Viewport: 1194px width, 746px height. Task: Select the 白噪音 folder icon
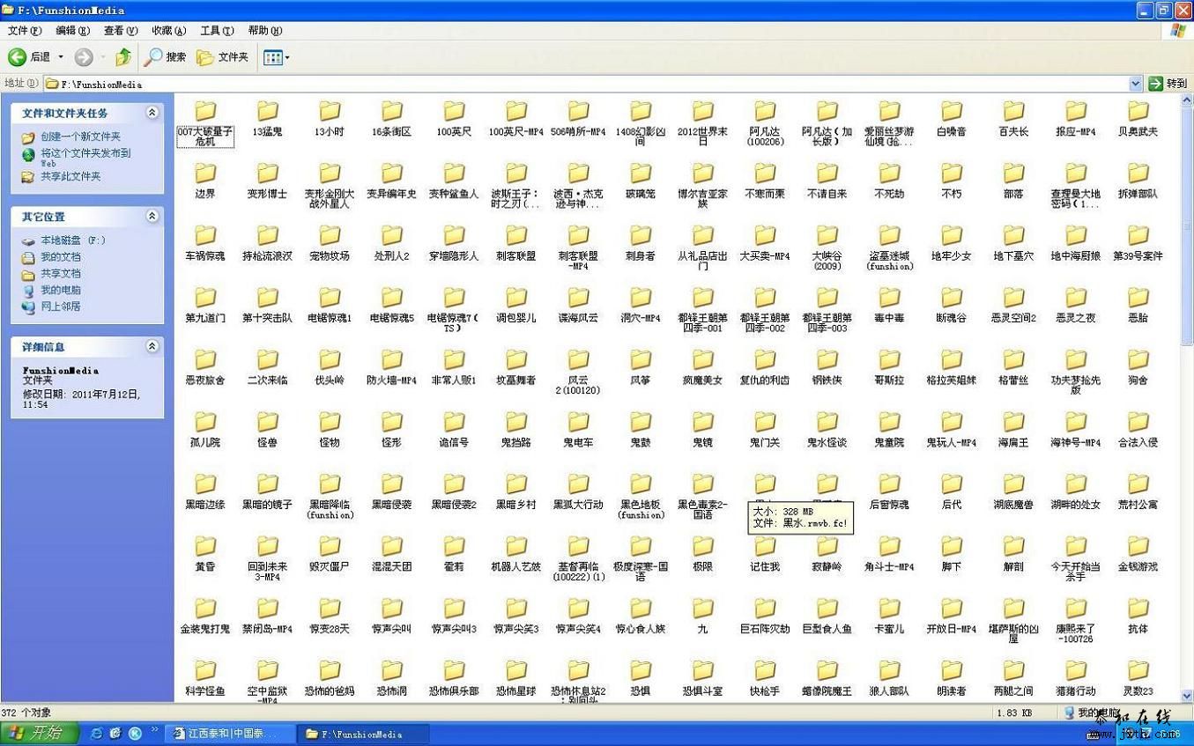(952, 111)
